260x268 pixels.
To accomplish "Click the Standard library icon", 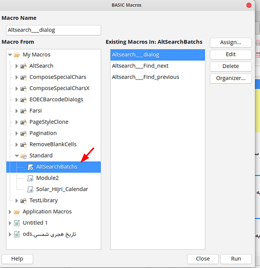I will point(24,156).
